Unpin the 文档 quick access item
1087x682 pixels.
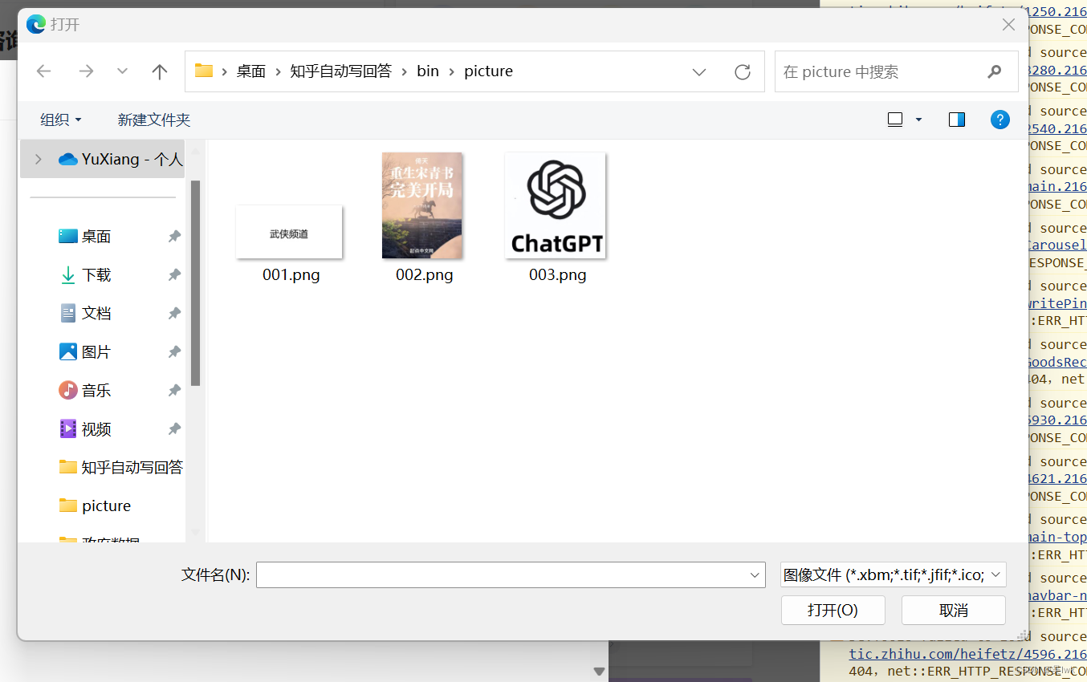174,313
